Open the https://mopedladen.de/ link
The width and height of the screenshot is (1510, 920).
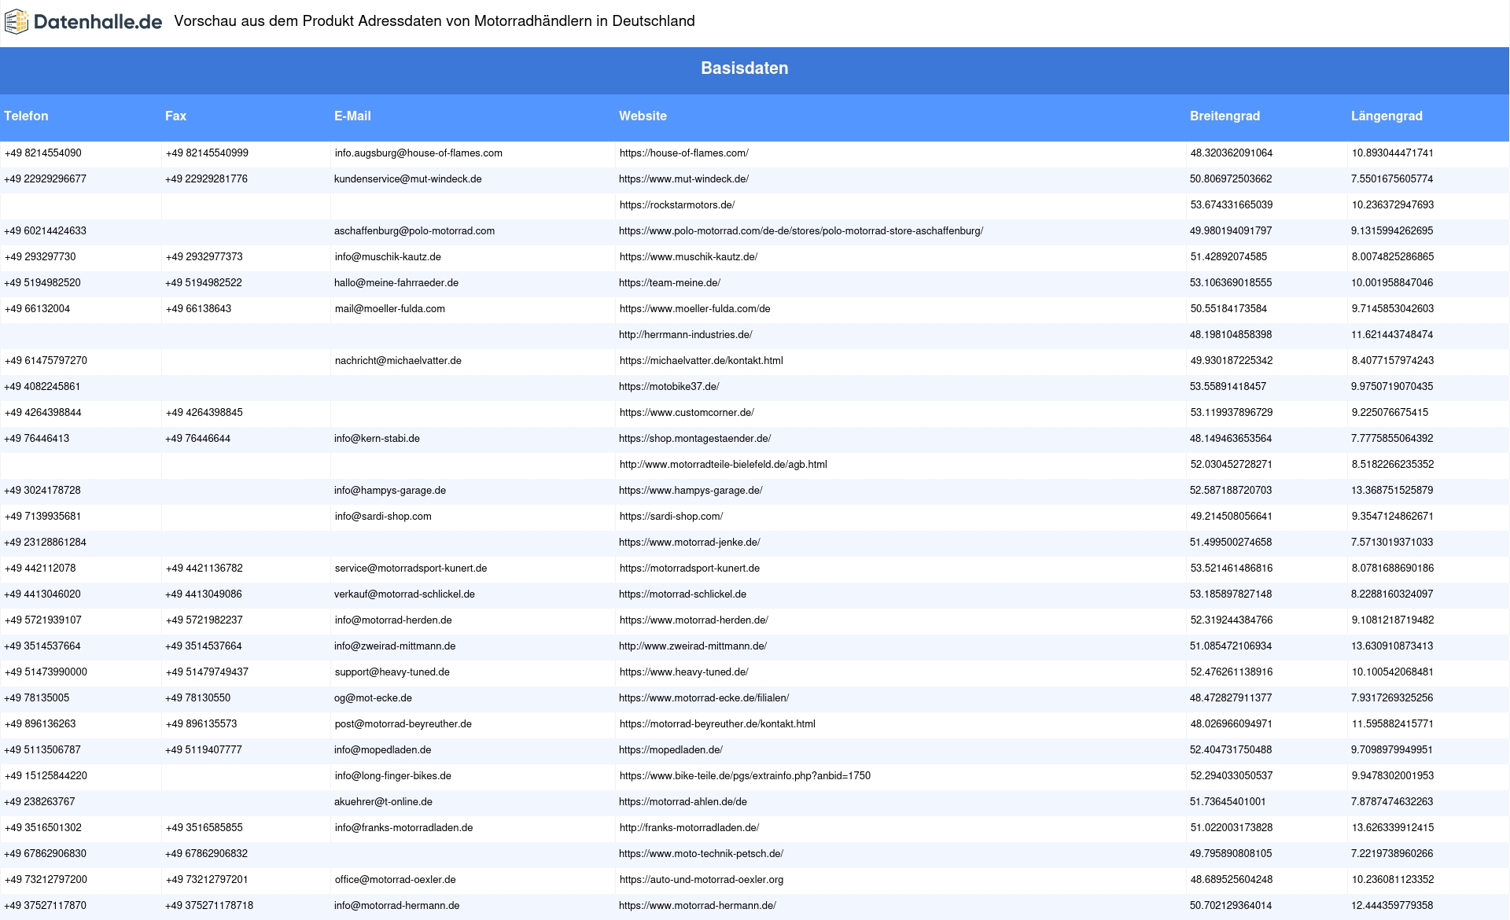click(671, 750)
